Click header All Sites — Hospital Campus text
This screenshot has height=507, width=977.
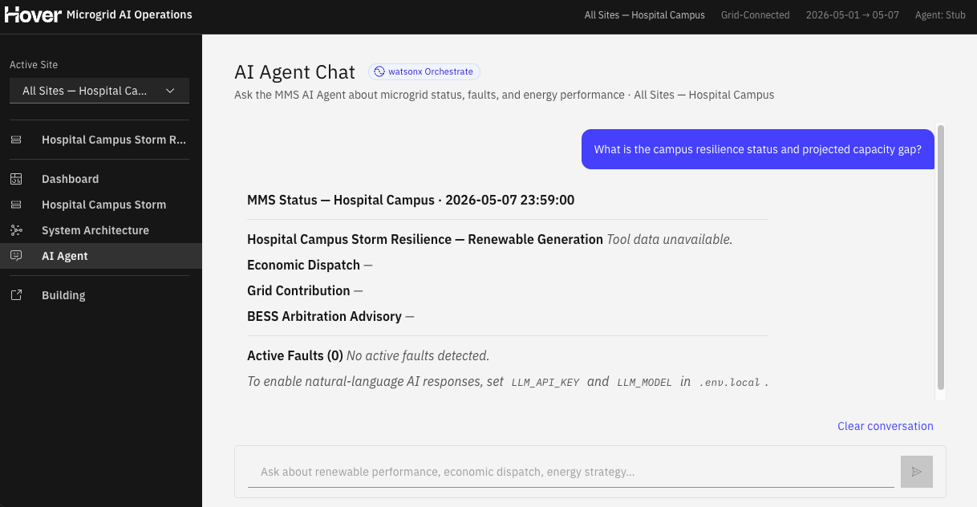[x=645, y=14]
